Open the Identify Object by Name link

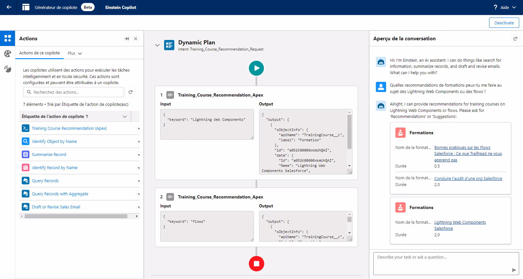[x=54, y=141]
